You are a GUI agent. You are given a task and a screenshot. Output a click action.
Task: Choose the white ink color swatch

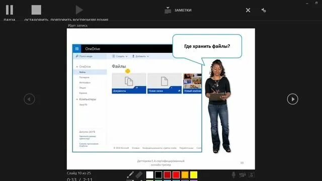[150, 175]
